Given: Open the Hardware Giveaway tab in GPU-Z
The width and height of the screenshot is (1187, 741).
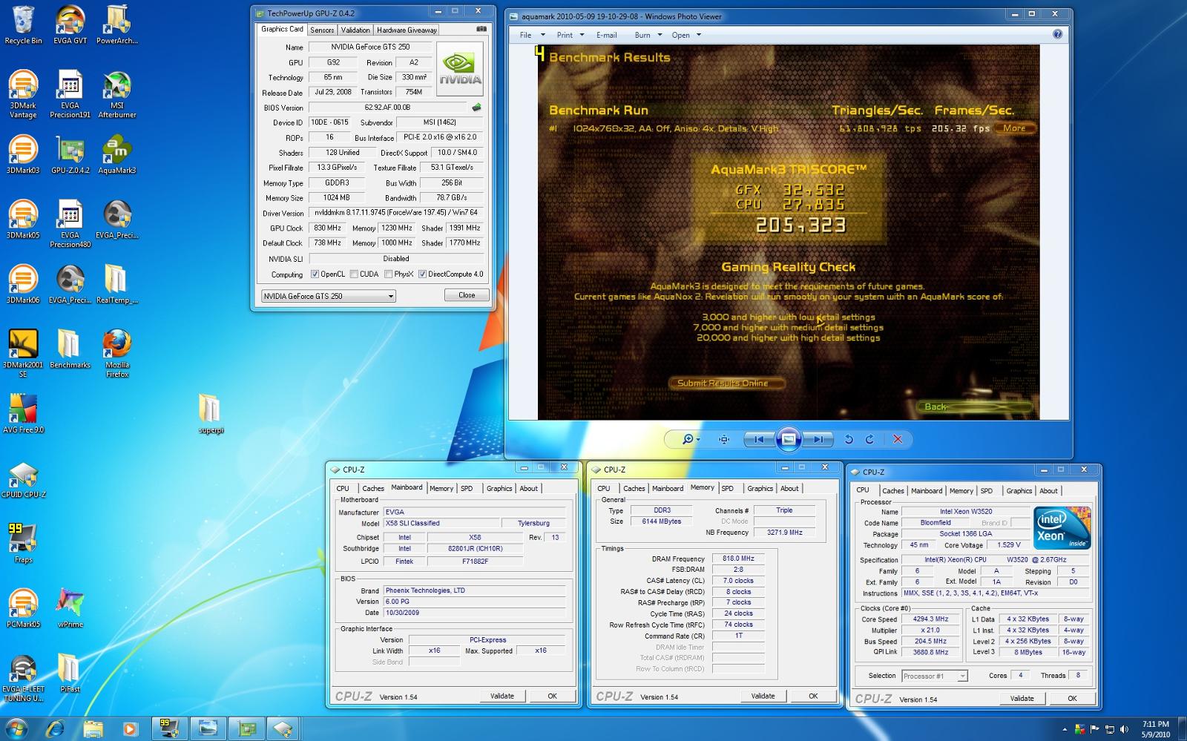Looking at the screenshot, I should coord(407,30).
